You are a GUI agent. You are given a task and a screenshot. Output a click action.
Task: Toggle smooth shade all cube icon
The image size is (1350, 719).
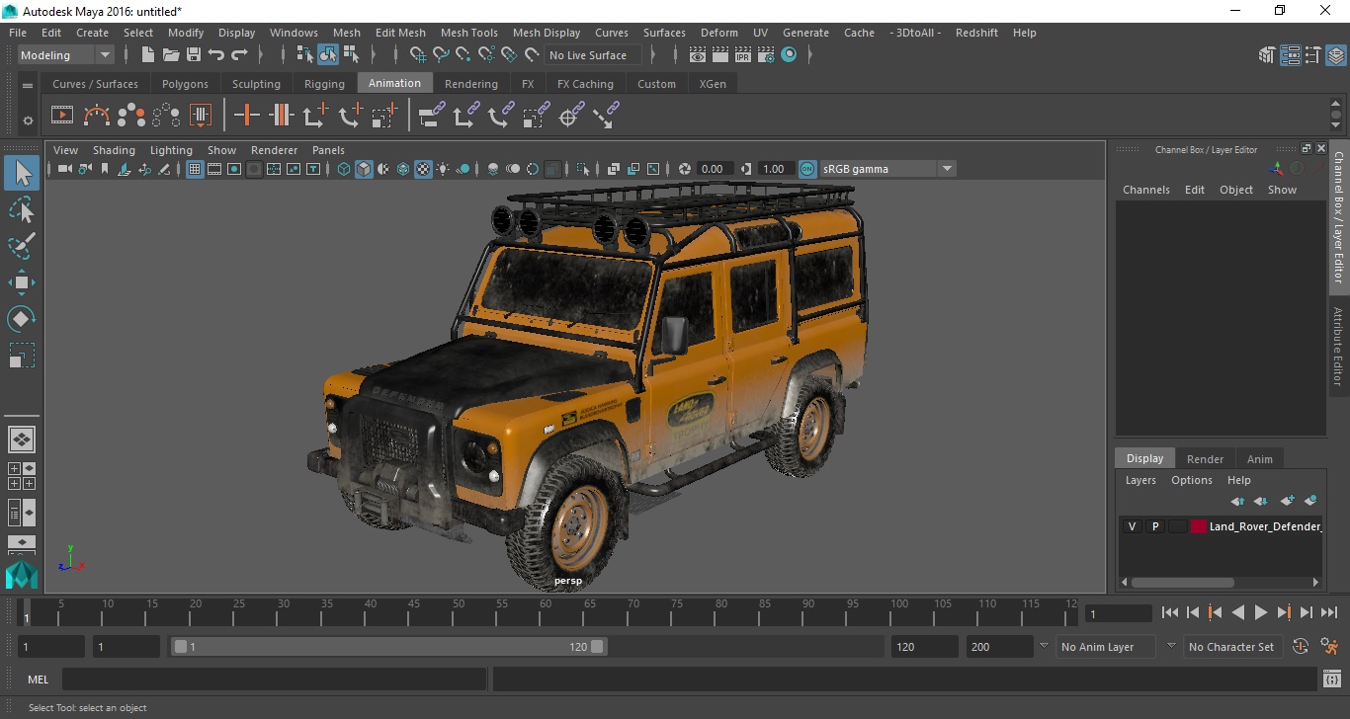[364, 169]
